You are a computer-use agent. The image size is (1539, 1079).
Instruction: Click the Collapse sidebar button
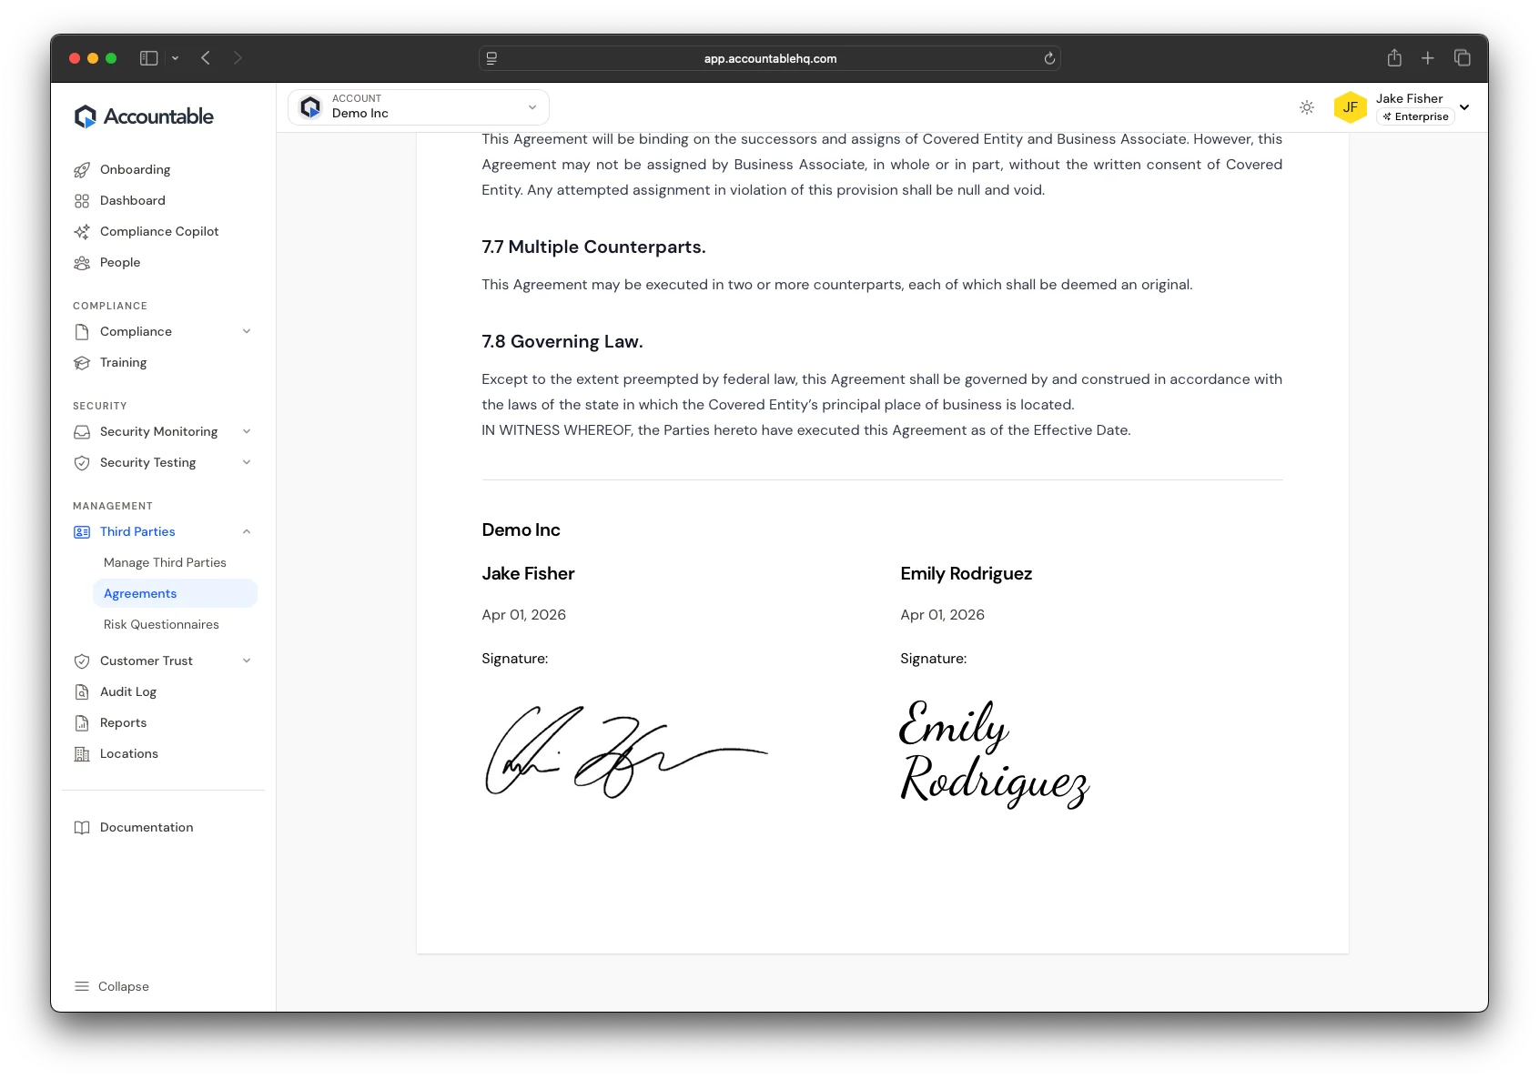coord(111,987)
